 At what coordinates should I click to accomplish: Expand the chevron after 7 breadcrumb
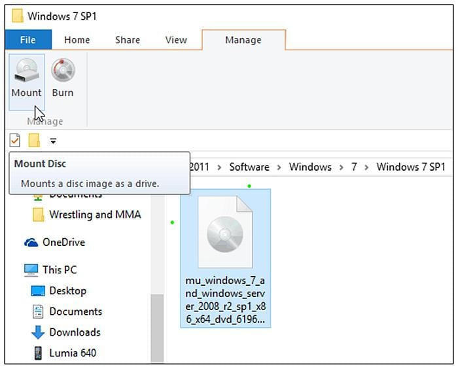[367, 167]
